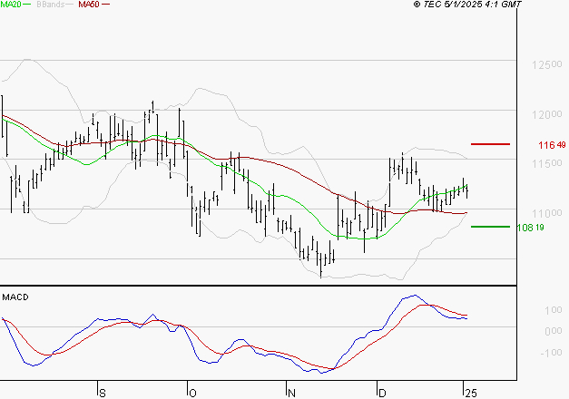Click the 115.00 price axis label

click(x=547, y=163)
